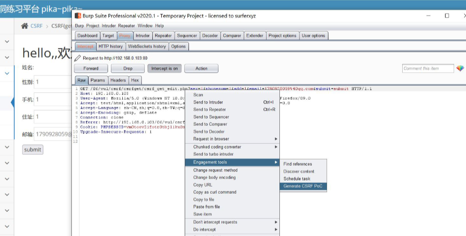This screenshot has height=236, width=466.
Task: Click the pencil edit icon beside request target
Action: (78, 58)
